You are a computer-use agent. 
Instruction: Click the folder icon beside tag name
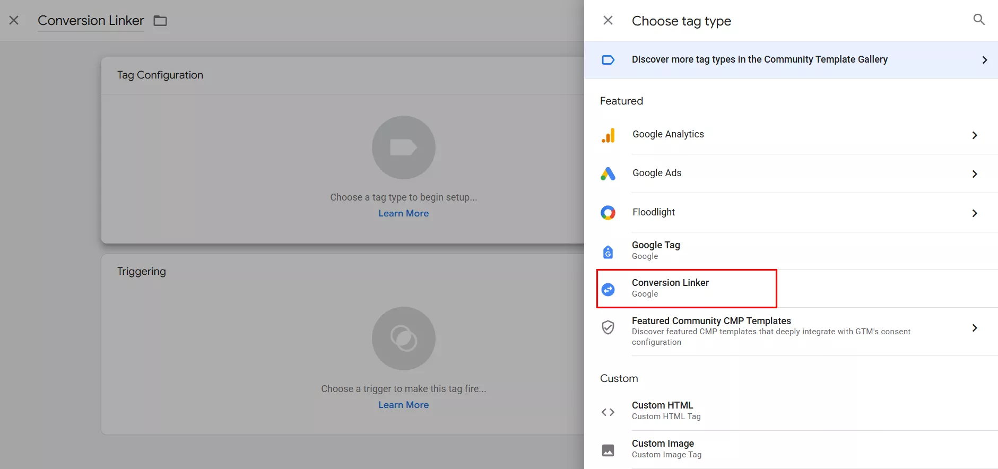coord(160,21)
